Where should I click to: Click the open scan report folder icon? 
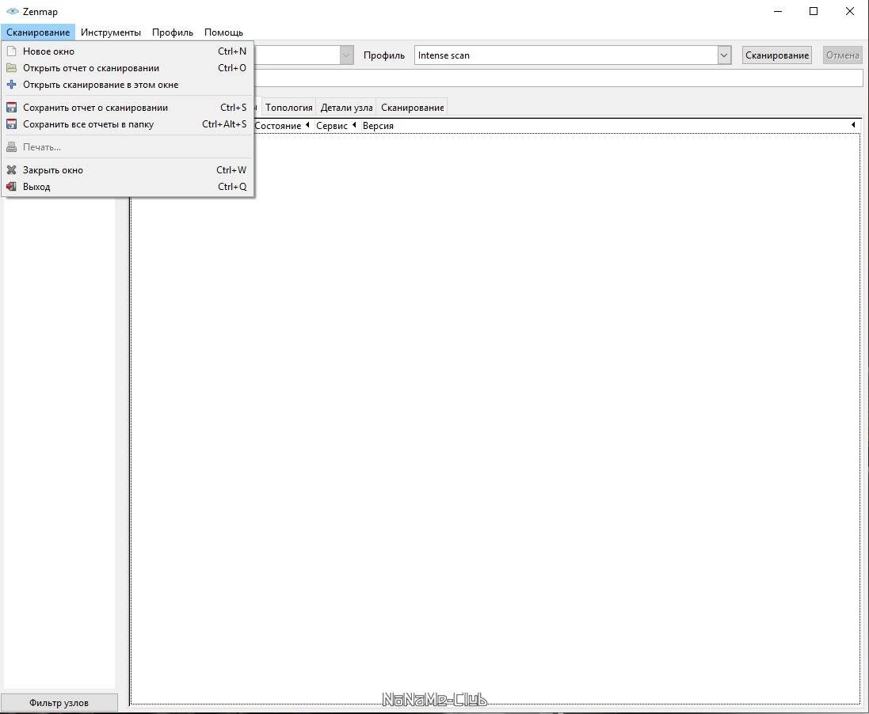click(x=11, y=68)
